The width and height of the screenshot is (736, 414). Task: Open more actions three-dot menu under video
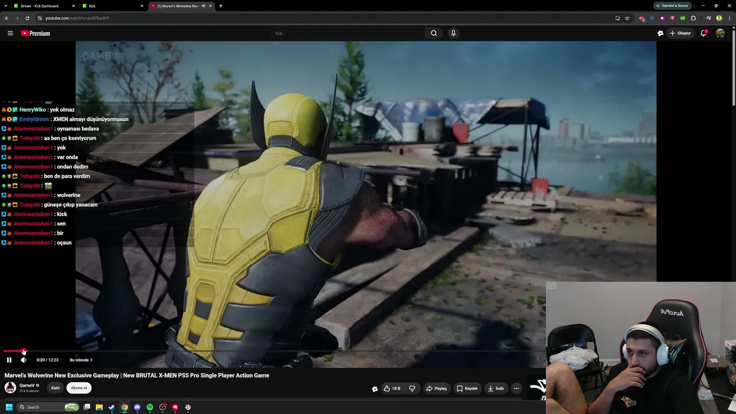coord(516,389)
